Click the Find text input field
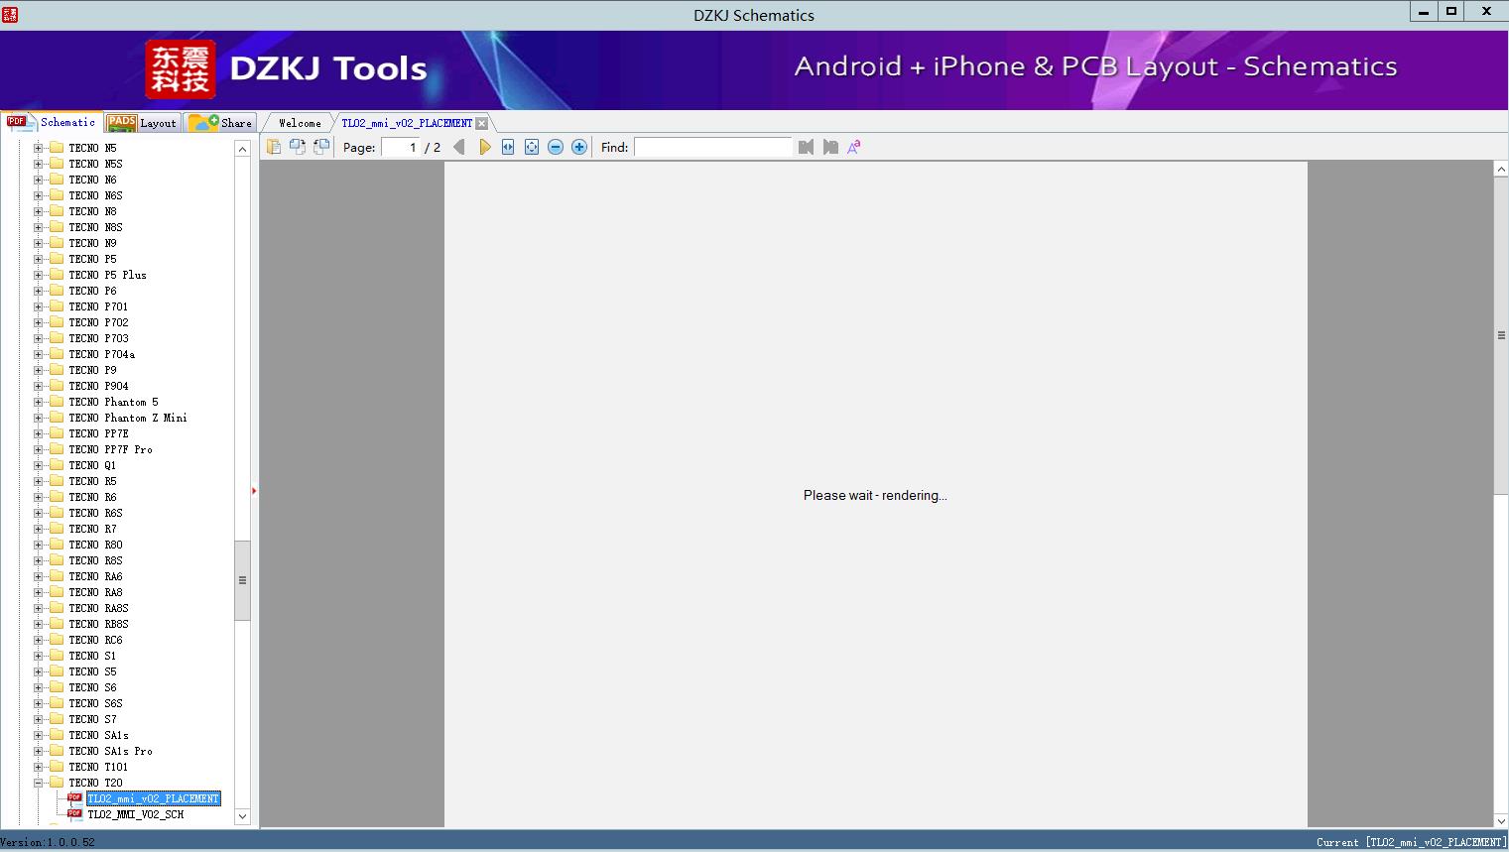This screenshot has width=1509, height=852. (712, 147)
